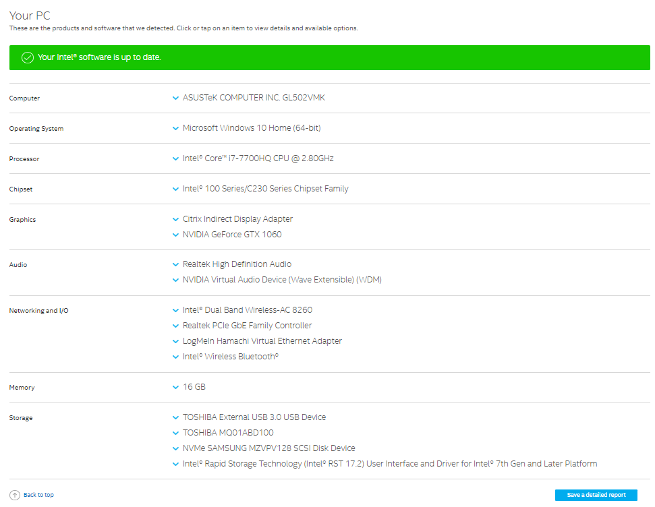Open Intel Dual Band Wireless-AC 8260 entry
Image resolution: width=655 pixels, height=507 pixels.
pos(248,310)
